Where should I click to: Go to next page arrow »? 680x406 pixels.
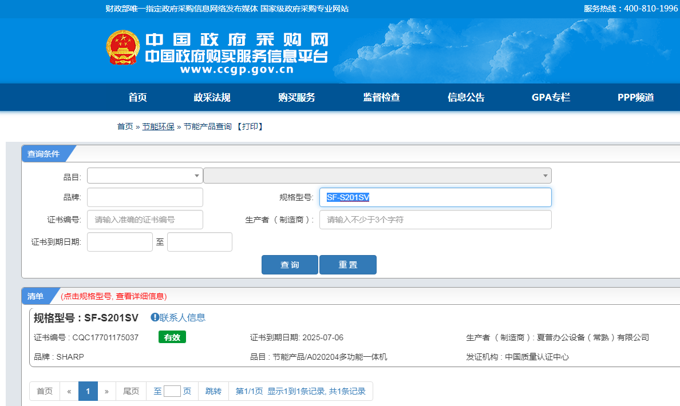tap(106, 391)
